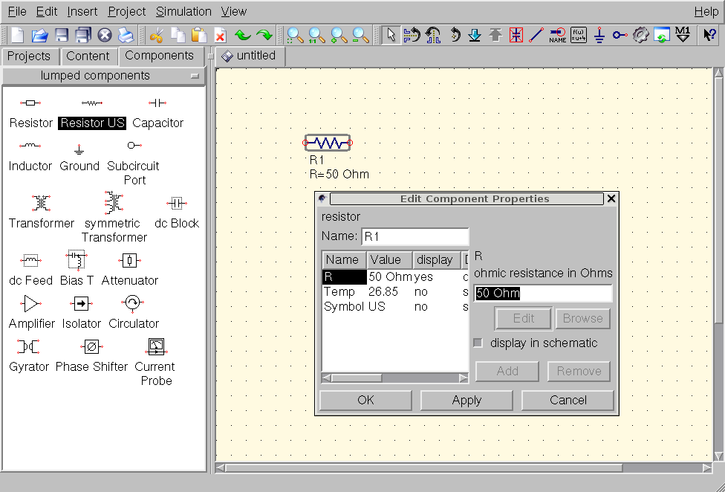Pick the Phase Shifter component
Image resolution: width=725 pixels, height=492 pixels.
pyautogui.click(x=91, y=355)
